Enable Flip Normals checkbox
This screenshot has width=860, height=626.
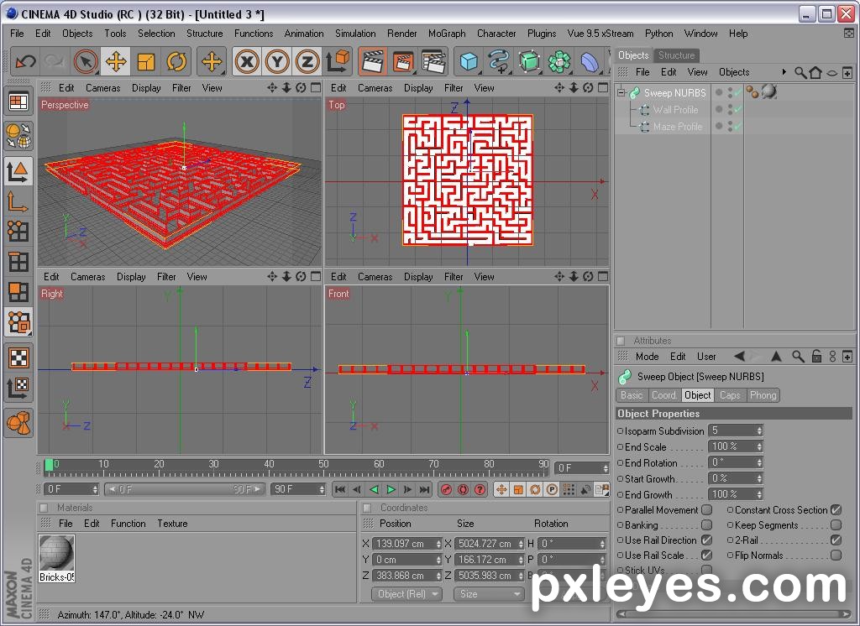coord(836,556)
